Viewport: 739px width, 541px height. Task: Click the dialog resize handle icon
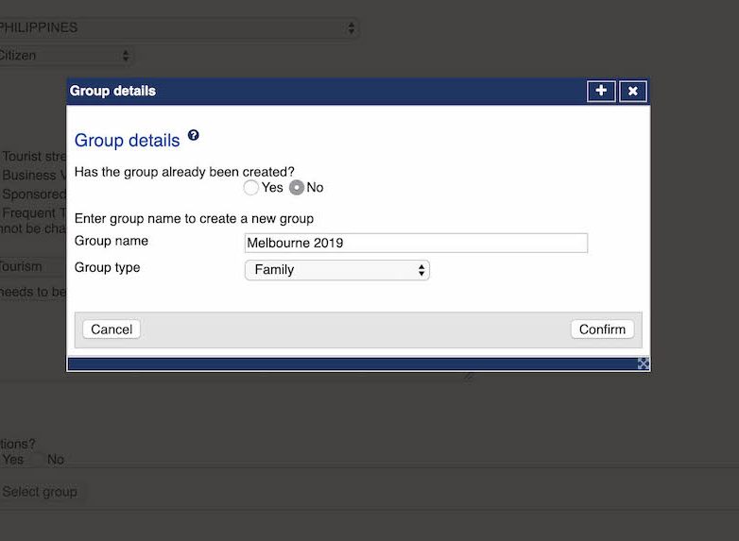pos(644,363)
